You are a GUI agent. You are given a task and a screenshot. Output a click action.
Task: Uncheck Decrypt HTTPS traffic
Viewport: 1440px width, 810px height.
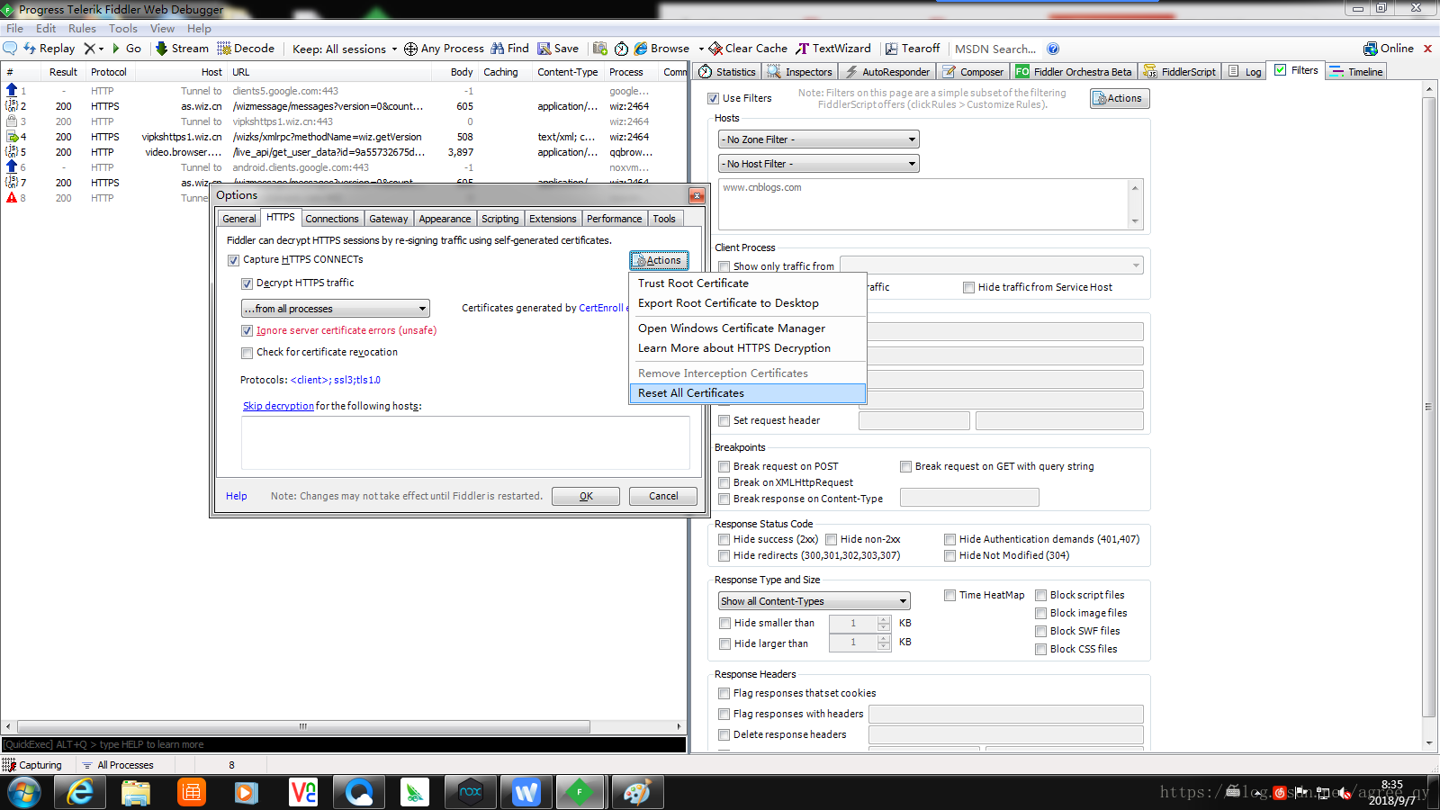click(247, 283)
